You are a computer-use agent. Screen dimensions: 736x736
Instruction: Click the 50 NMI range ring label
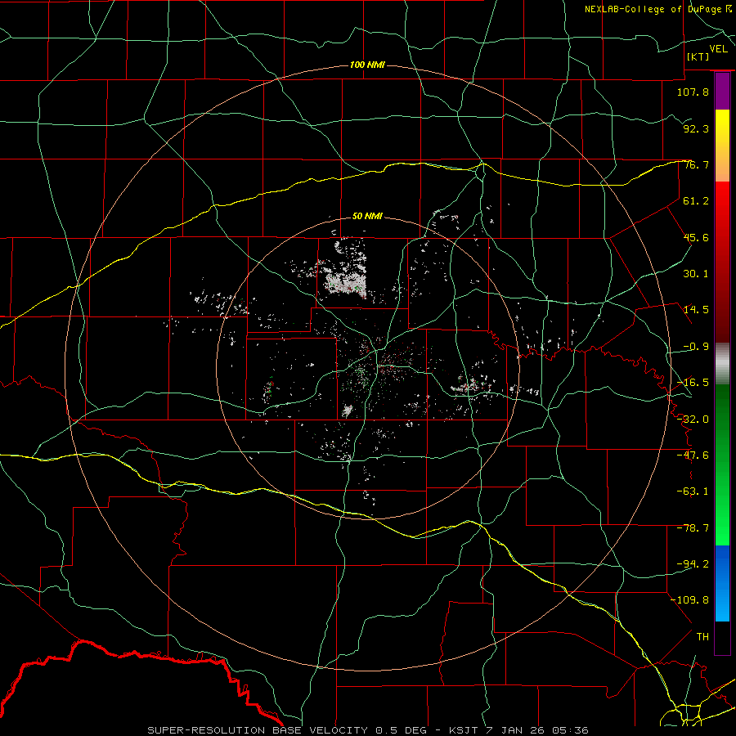tap(367, 216)
